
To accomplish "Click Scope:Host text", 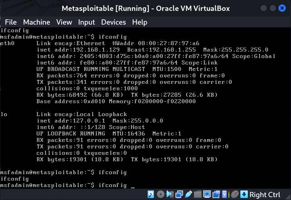I will 127,127.
